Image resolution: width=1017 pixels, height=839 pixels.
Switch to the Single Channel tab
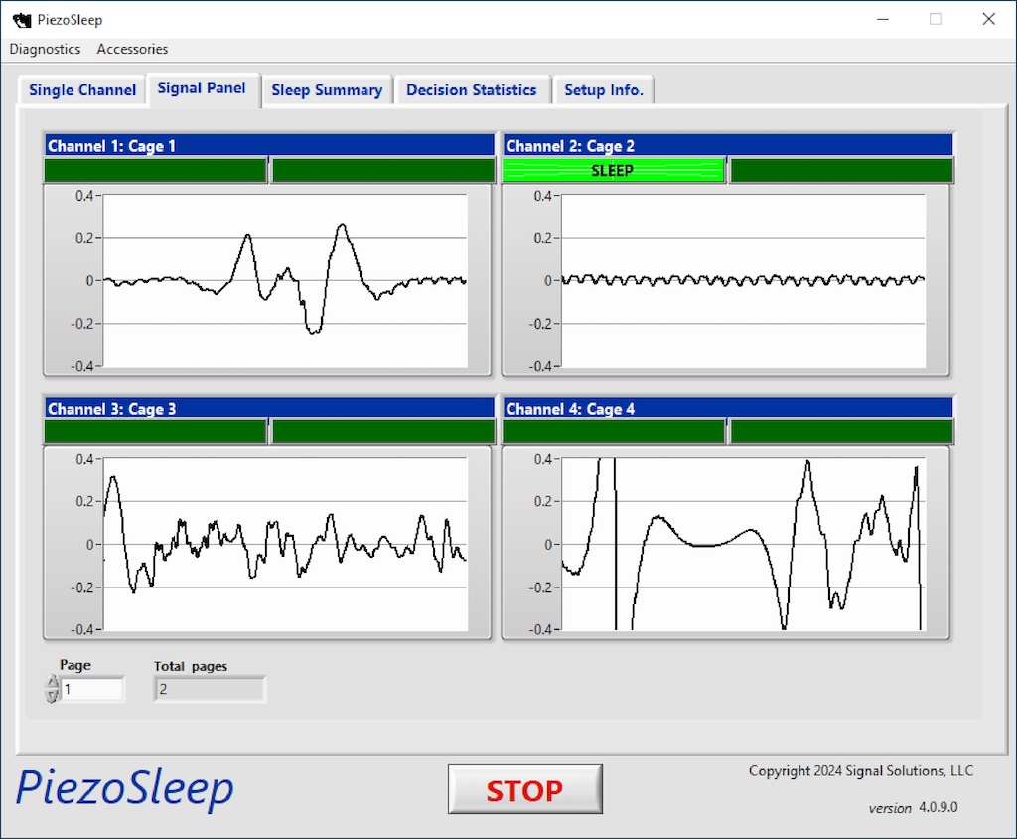pyautogui.click(x=82, y=90)
